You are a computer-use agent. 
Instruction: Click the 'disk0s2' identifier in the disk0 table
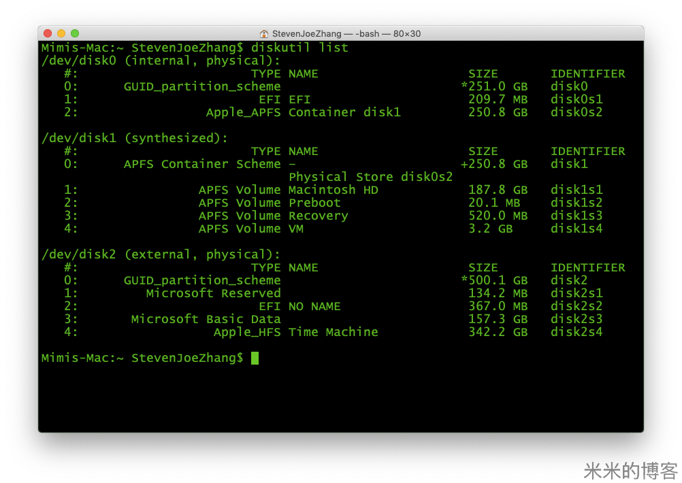(x=577, y=112)
